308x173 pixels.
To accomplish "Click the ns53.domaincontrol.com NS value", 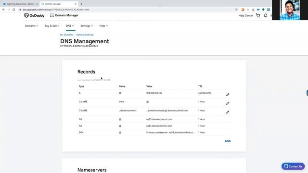I will click(159, 119).
